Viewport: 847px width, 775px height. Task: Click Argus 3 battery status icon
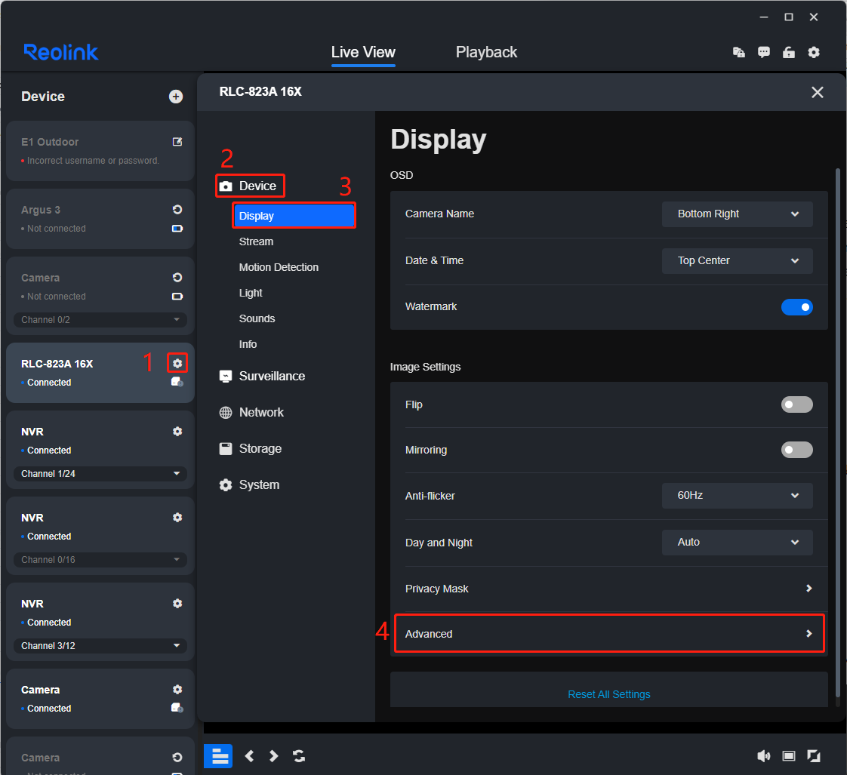pyautogui.click(x=177, y=229)
